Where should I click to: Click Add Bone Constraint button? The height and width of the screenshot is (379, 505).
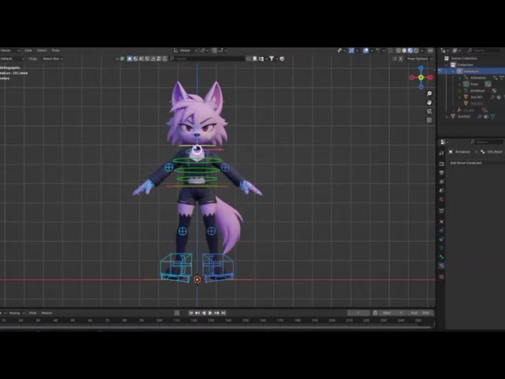click(x=474, y=163)
